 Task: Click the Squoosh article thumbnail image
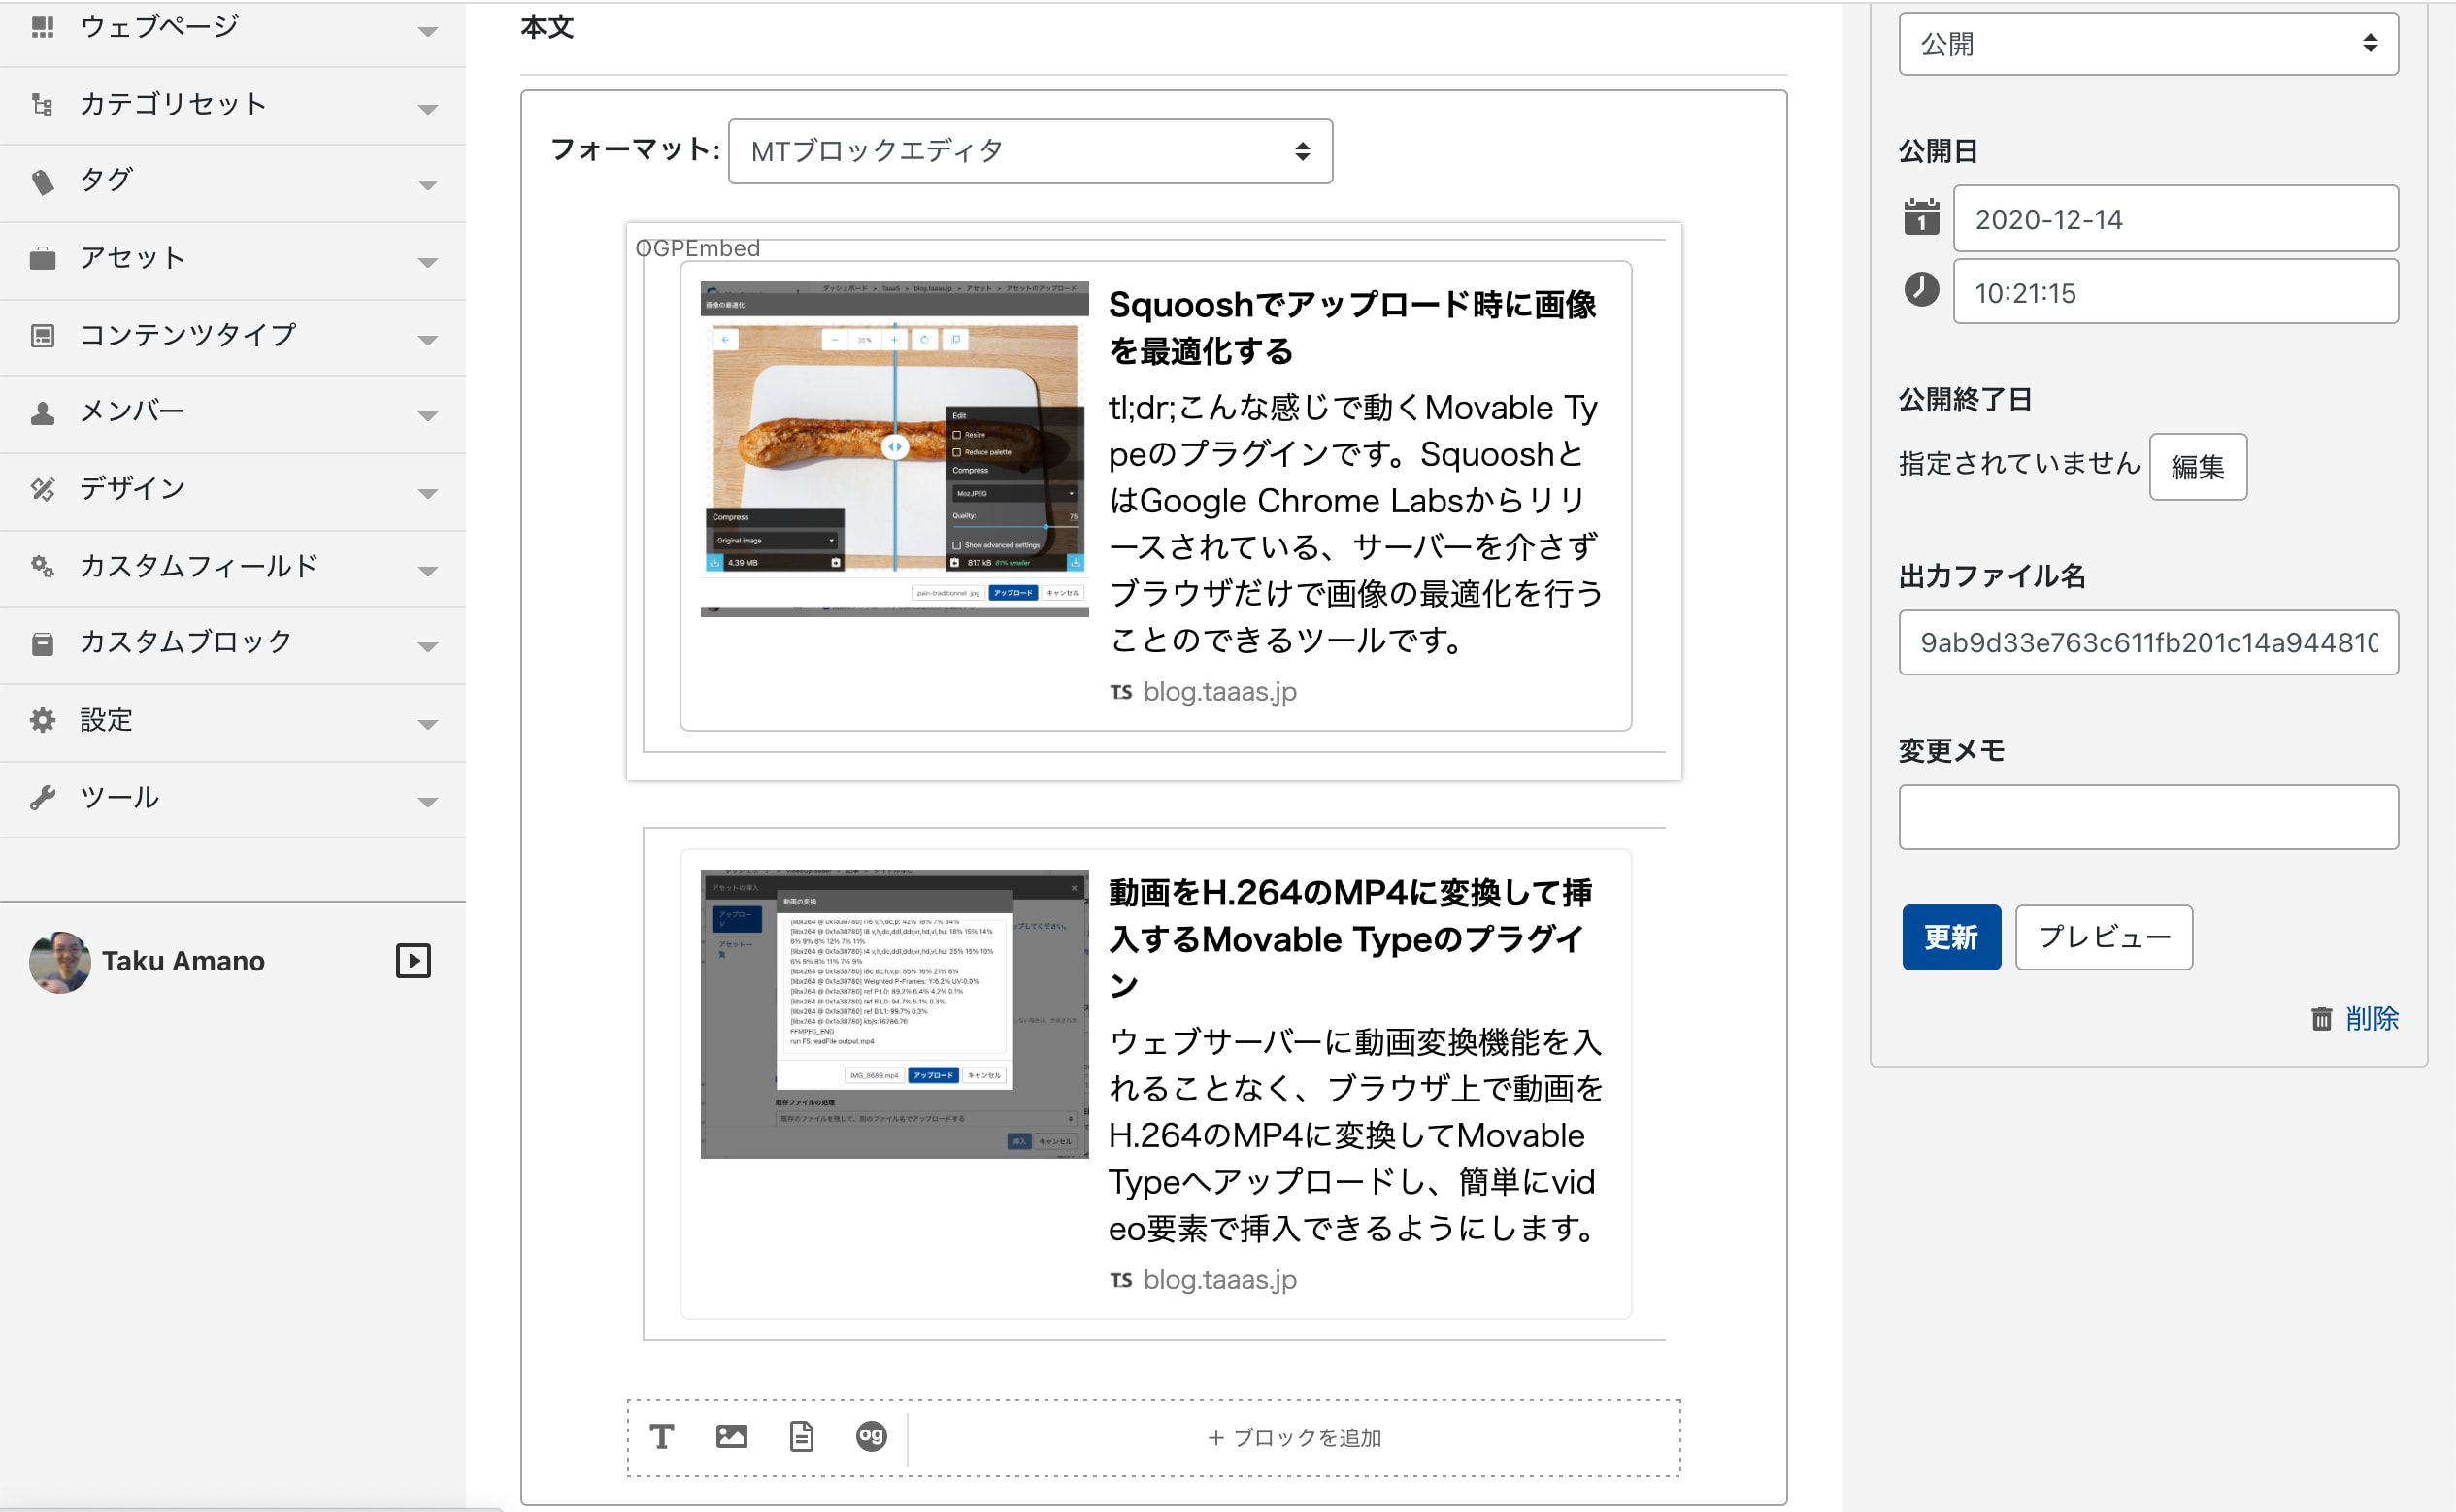[x=894, y=449]
